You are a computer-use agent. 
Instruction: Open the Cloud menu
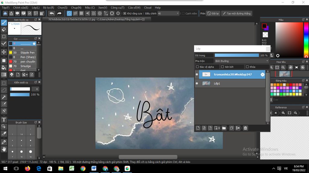point(148,8)
